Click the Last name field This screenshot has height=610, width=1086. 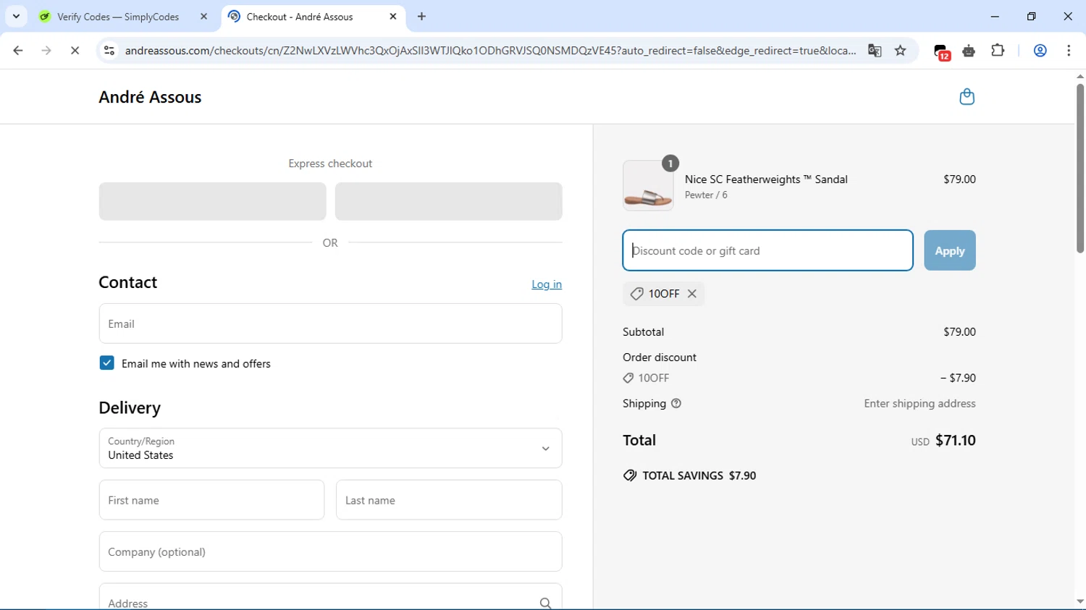[449, 500]
